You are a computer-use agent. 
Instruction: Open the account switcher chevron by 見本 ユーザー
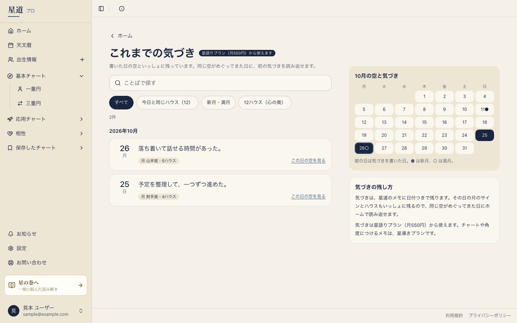click(81, 311)
